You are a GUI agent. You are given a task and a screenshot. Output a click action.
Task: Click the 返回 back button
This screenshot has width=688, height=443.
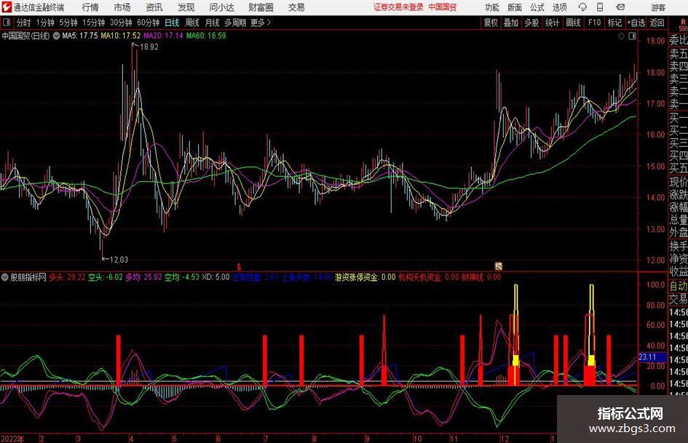point(657,23)
